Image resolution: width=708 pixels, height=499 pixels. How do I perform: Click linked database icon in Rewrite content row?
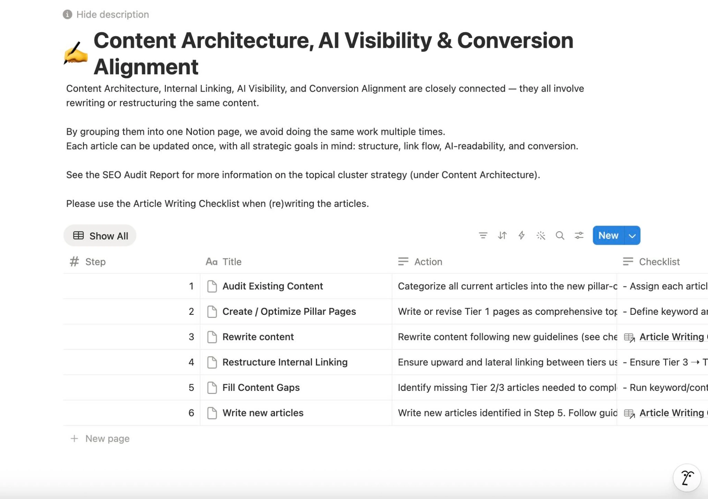point(630,338)
